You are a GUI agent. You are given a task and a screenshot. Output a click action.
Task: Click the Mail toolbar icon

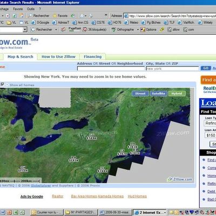[82, 16]
